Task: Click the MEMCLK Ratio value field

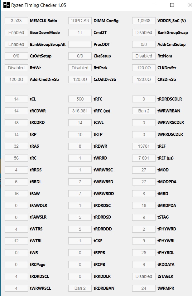Action: tap(16, 21)
